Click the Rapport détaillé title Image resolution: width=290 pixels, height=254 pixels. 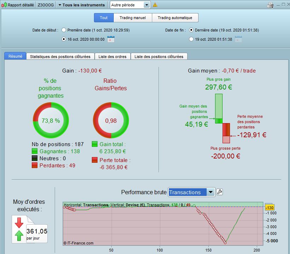point(21,5)
